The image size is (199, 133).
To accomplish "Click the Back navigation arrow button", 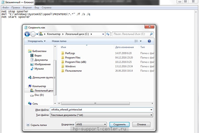I will coord(26,34).
